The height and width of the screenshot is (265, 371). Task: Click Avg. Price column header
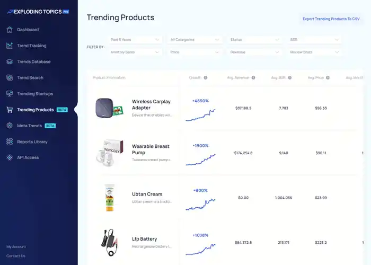coord(316,77)
